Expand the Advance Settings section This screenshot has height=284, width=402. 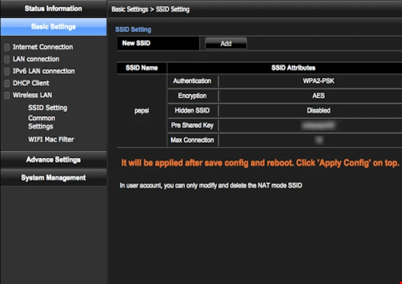(x=53, y=160)
